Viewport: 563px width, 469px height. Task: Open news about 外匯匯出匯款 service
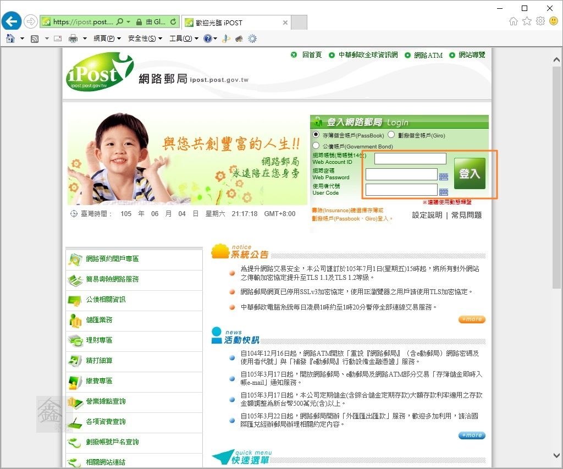(x=360, y=420)
